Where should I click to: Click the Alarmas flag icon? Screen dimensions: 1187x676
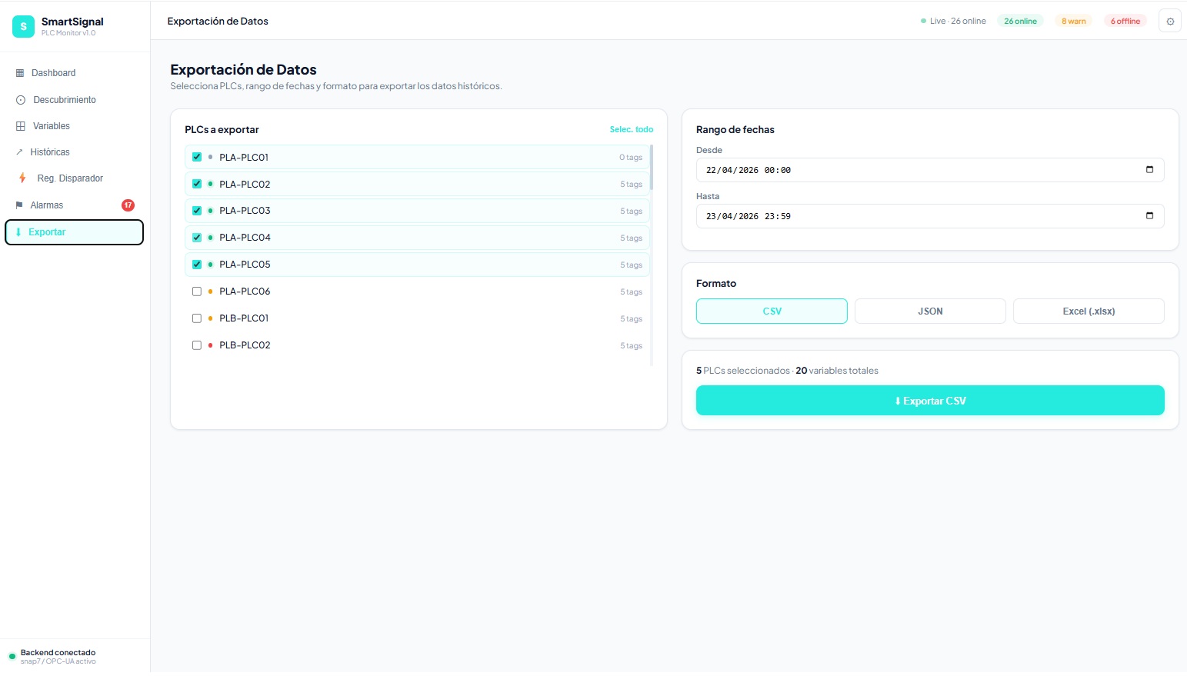pos(19,205)
